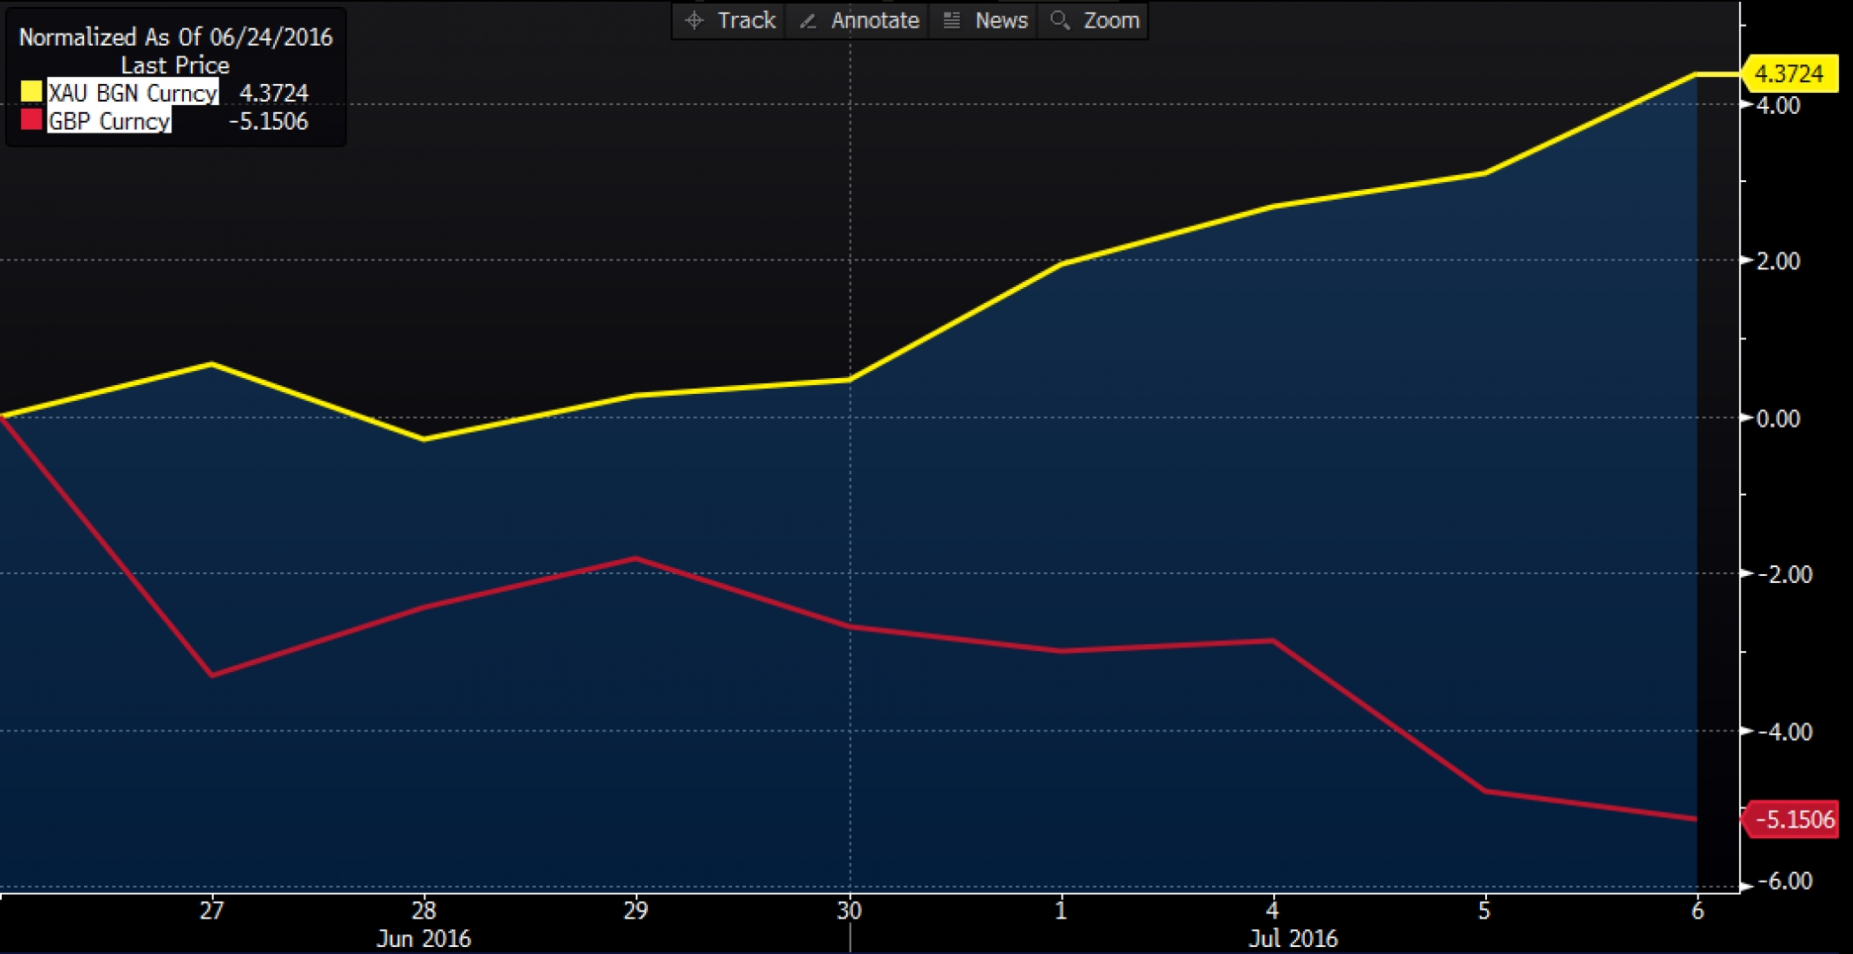This screenshot has height=954, width=1853.
Task: Click the 6 date label on x-axis
Action: pos(1697,911)
